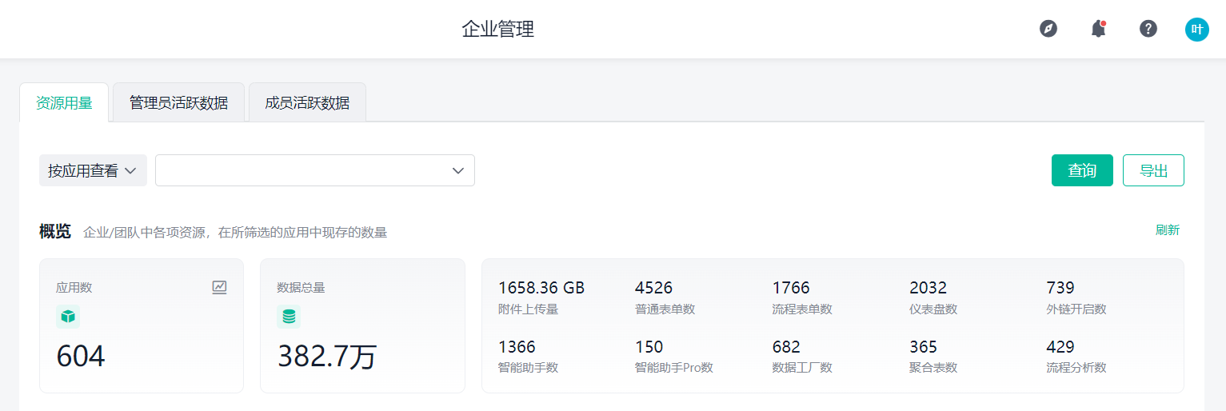Switch to the 管理员活跃数据 tab
The height and width of the screenshot is (411, 1226).
(x=178, y=103)
